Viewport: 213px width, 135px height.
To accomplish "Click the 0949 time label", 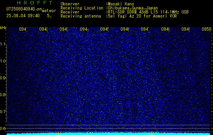I will pos(186,29).
